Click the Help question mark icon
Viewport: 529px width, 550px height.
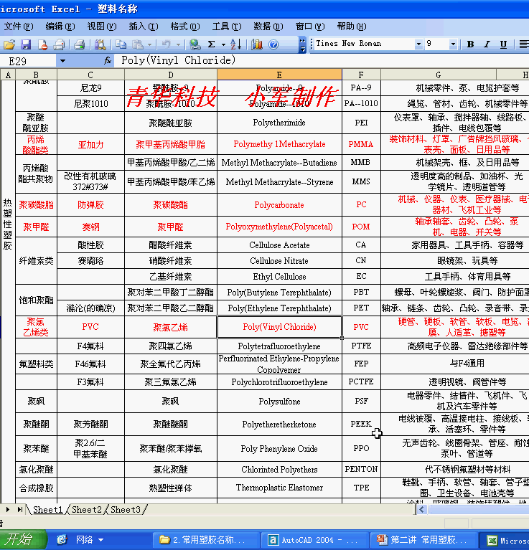click(273, 44)
